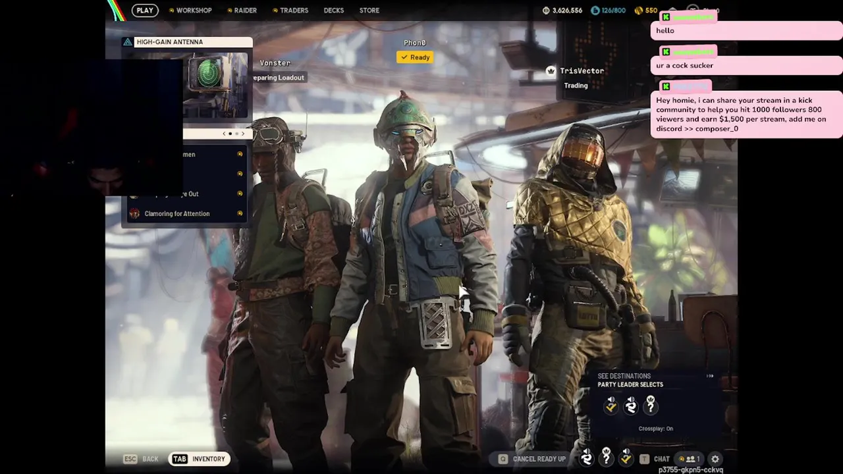Open the settings gear
Image resolution: width=843 pixels, height=474 pixels.
(x=715, y=459)
